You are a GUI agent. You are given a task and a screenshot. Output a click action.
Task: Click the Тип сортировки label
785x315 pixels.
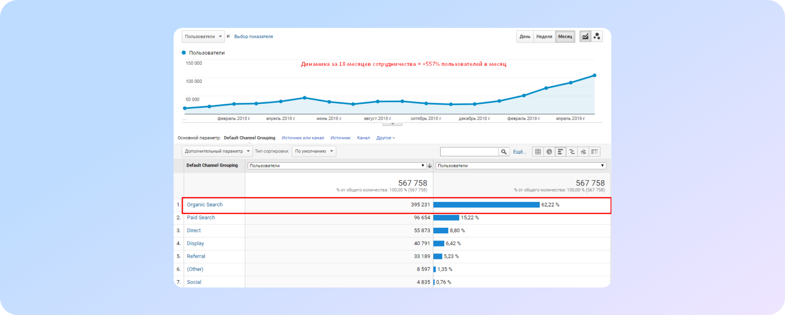272,151
